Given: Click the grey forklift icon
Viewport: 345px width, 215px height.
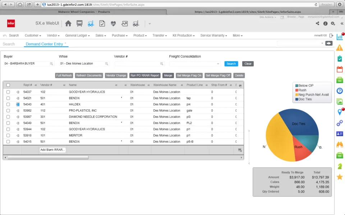Looking at the screenshot, I should click(136, 24).
